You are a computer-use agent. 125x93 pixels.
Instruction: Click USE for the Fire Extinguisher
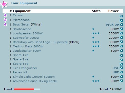pos(116,68)
